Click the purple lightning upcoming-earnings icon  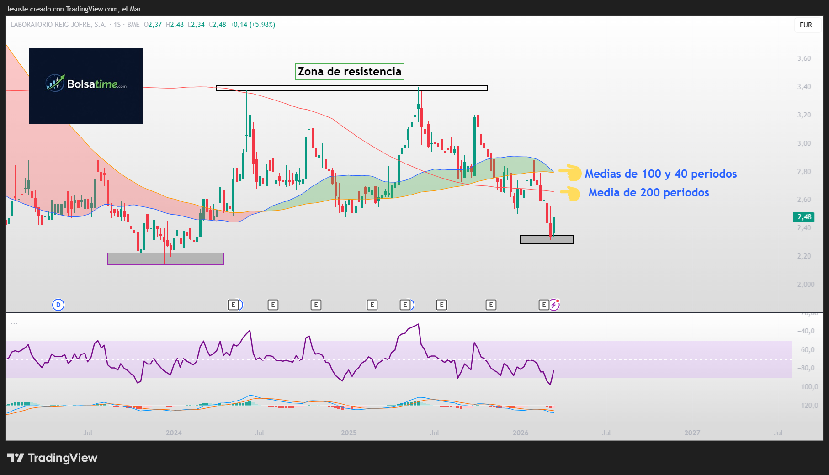[x=554, y=304]
